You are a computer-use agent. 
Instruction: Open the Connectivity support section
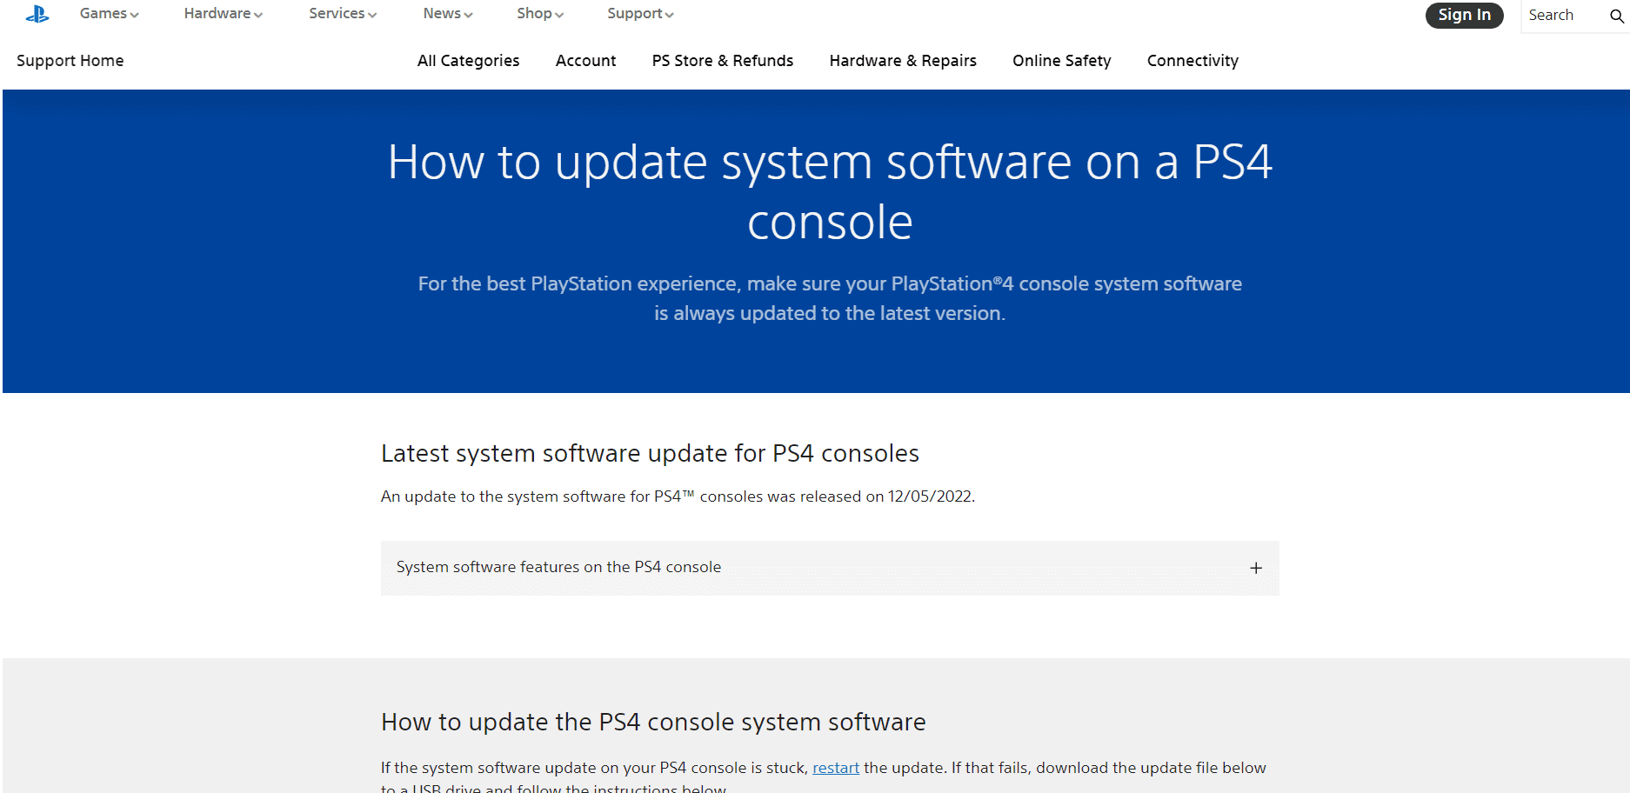coord(1192,60)
